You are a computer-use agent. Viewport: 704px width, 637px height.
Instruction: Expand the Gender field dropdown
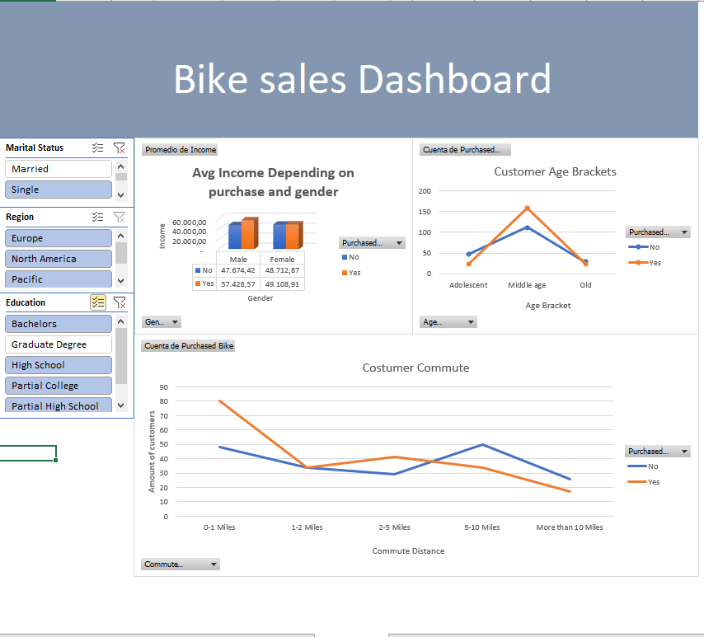[162, 321]
